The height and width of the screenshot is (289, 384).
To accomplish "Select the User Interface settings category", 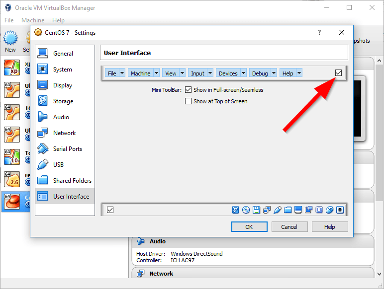I will [65, 196].
